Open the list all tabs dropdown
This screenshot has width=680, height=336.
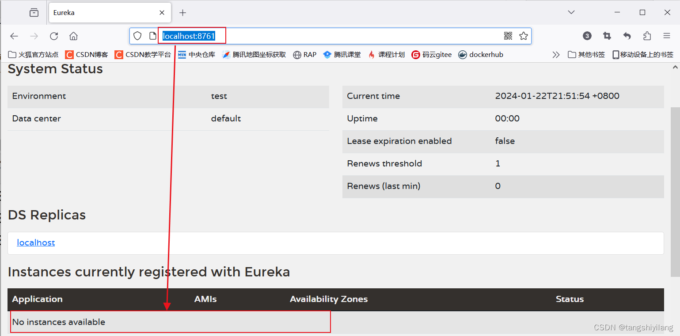tap(571, 12)
